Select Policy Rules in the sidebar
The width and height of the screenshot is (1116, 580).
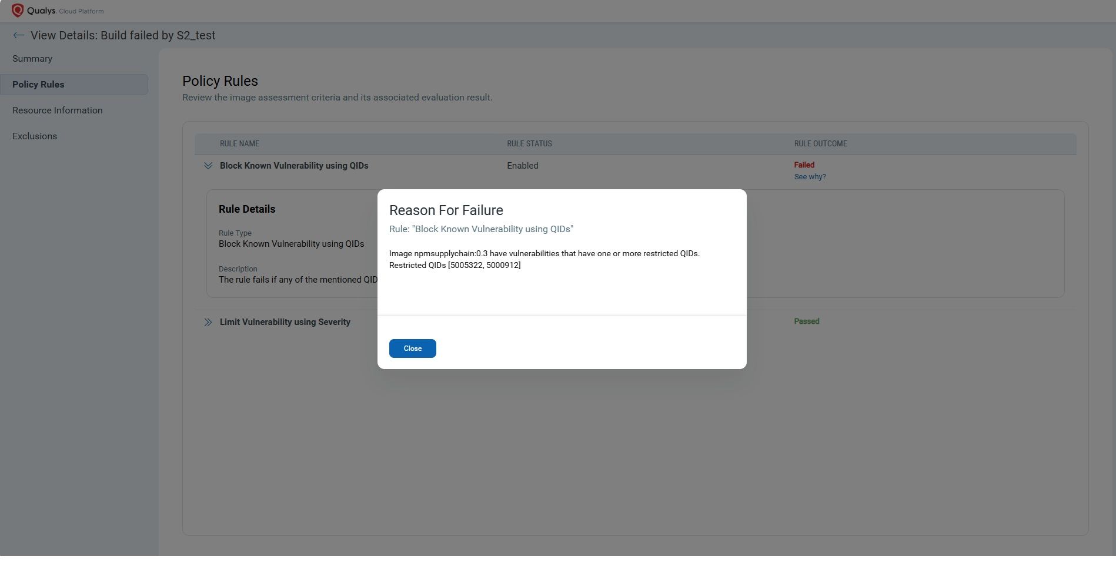[x=38, y=85]
